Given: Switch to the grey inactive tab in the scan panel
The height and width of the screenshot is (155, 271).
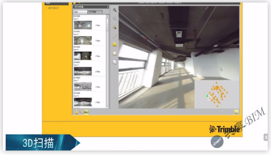Looking at the screenshot, I should point(95,12).
